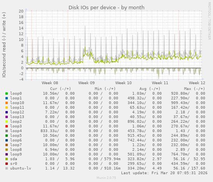This screenshot has width=213, height=182.
Task: Click the 'Cur (-/+)' column header
Action: [60, 89]
